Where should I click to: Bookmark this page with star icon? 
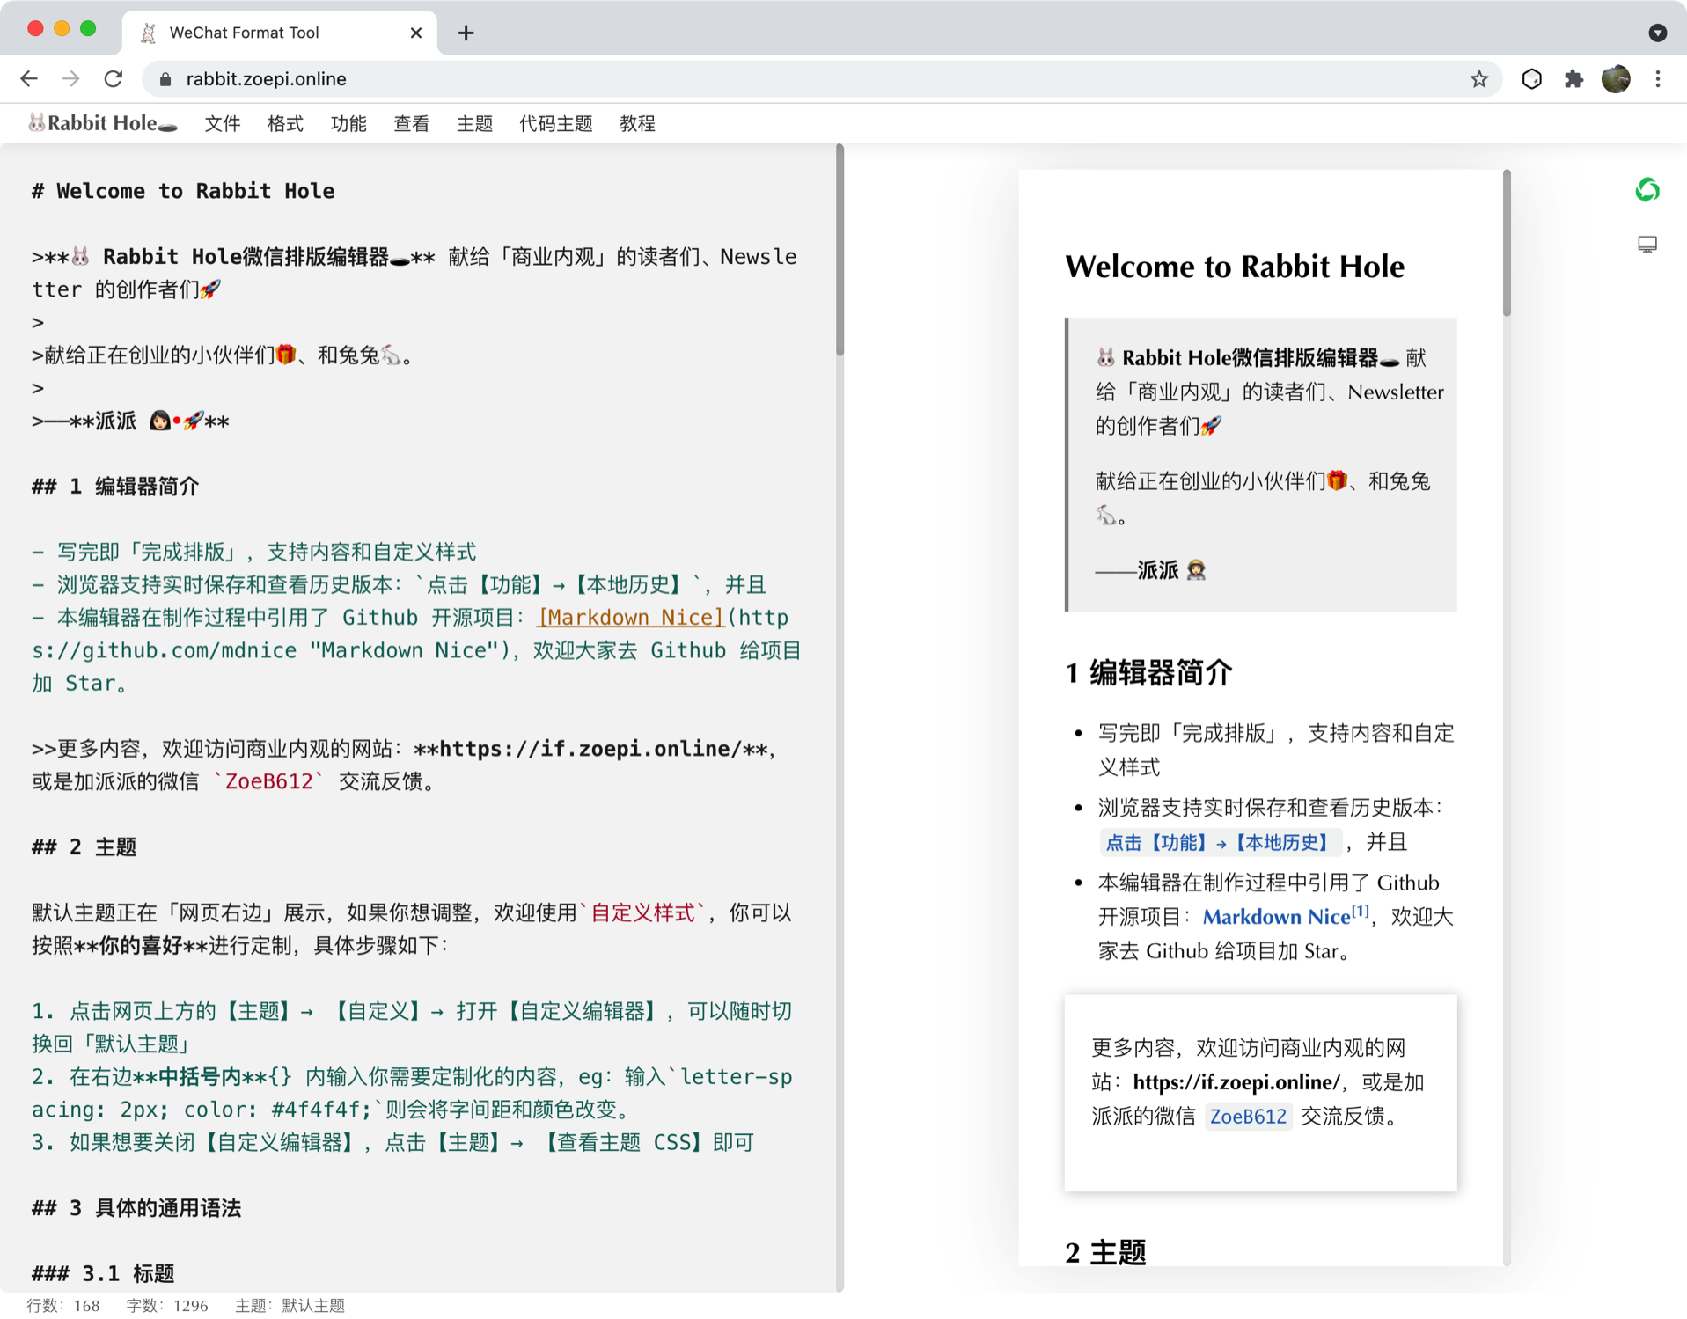(1478, 79)
